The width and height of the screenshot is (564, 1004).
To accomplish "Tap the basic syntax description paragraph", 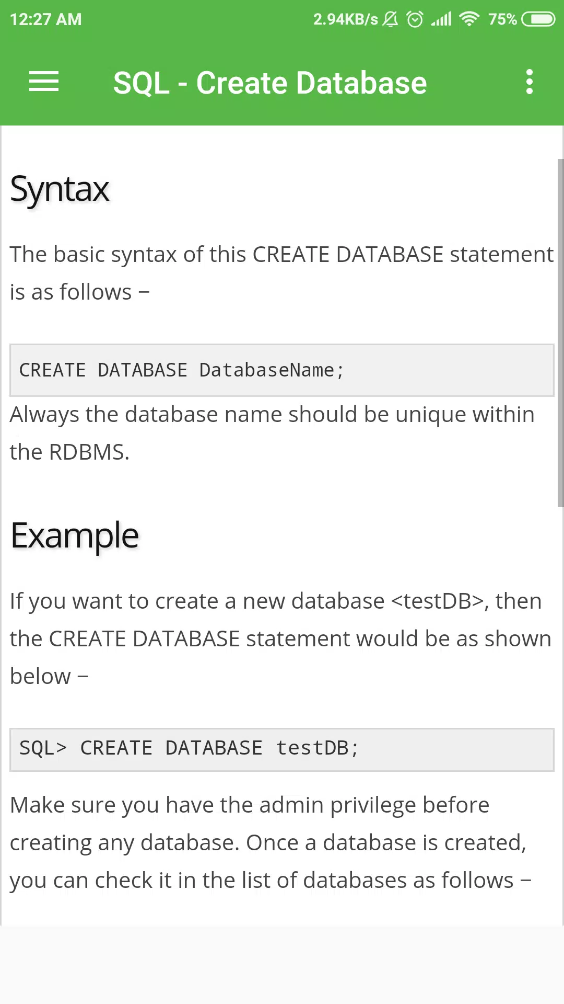I will click(x=282, y=273).
